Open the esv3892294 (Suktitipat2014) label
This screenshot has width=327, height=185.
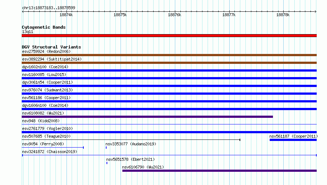pyautogui.click(x=52, y=59)
